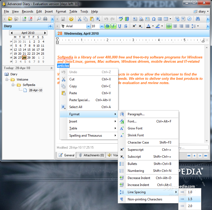This screenshot has height=210, width=212.
Task: Enable center text alignment
Action: coord(175,26)
